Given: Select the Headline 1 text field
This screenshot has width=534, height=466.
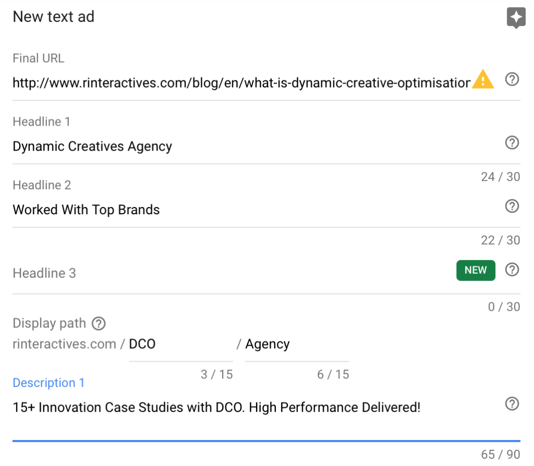Looking at the screenshot, I should [x=156, y=146].
